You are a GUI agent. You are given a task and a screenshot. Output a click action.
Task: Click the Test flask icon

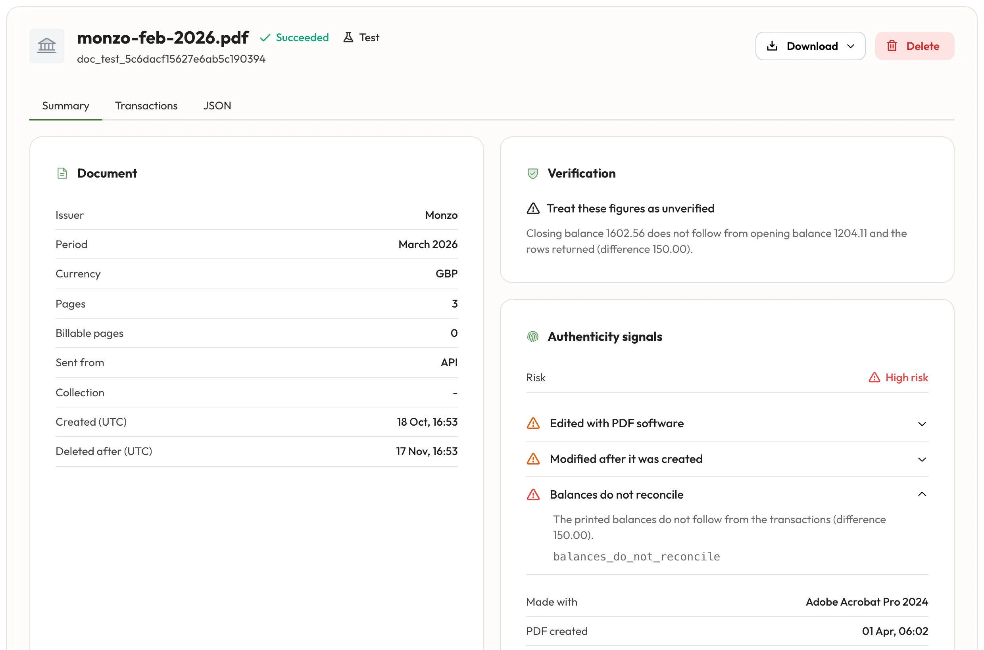click(348, 37)
